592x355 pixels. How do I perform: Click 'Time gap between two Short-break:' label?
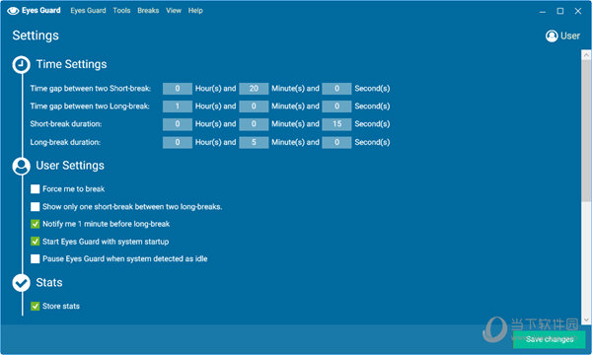pos(91,89)
